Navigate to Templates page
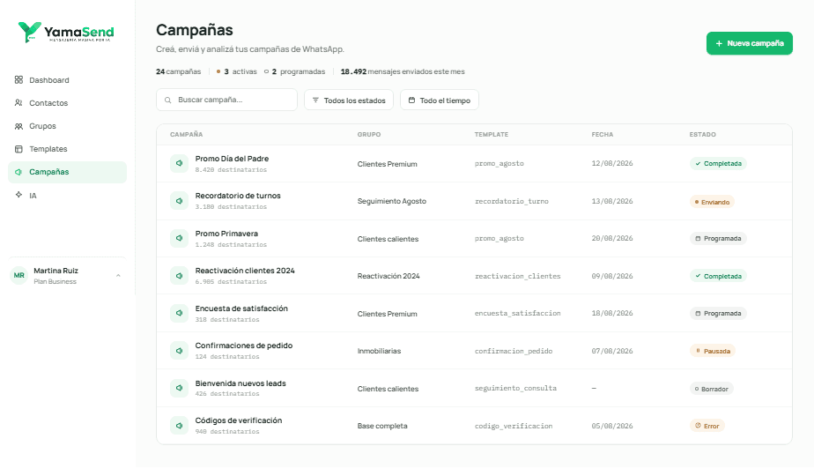 (67, 149)
